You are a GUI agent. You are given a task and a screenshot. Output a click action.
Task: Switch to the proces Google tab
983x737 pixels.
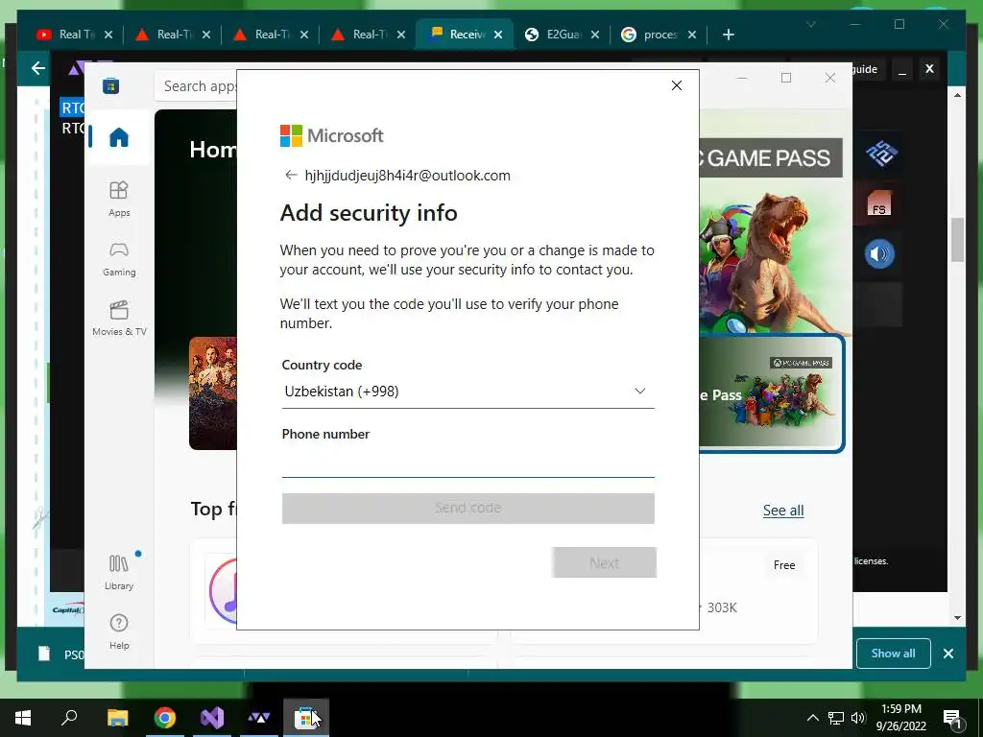pos(659,35)
